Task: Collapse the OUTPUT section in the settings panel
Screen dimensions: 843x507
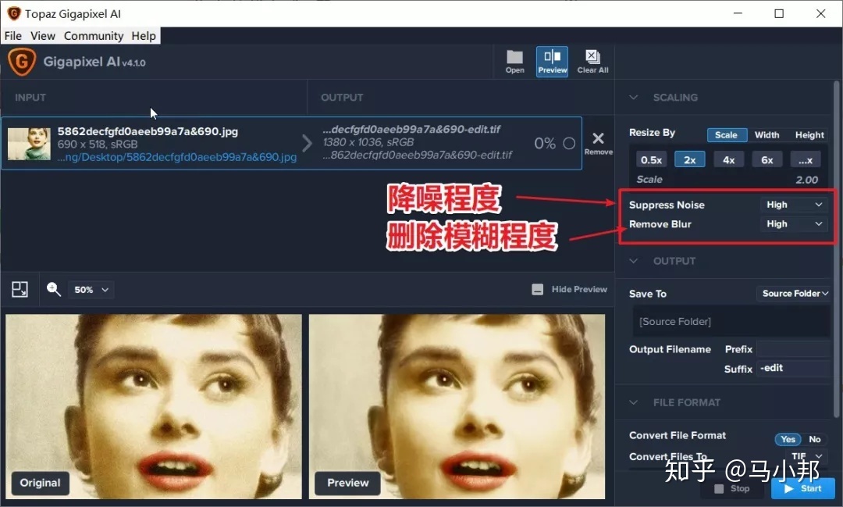Action: [634, 261]
